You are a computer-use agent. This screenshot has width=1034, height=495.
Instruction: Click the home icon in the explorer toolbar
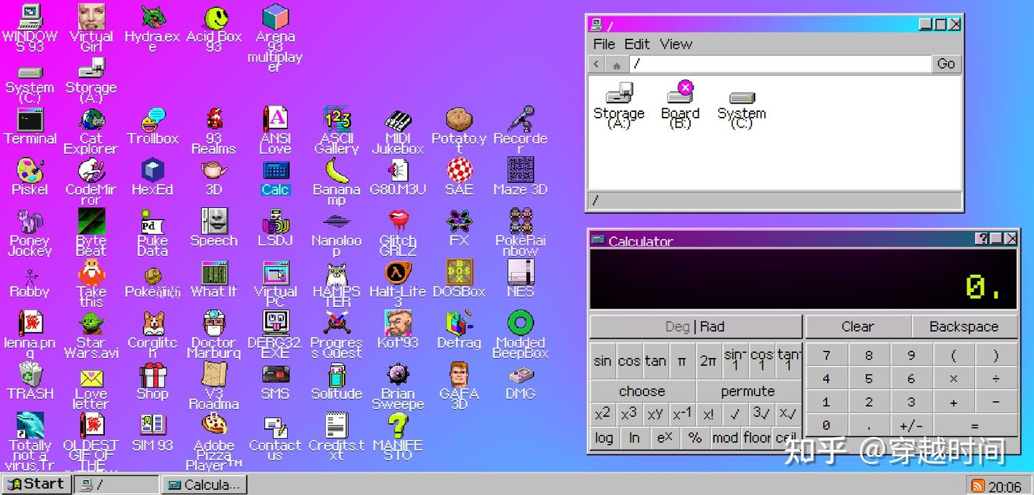(618, 64)
